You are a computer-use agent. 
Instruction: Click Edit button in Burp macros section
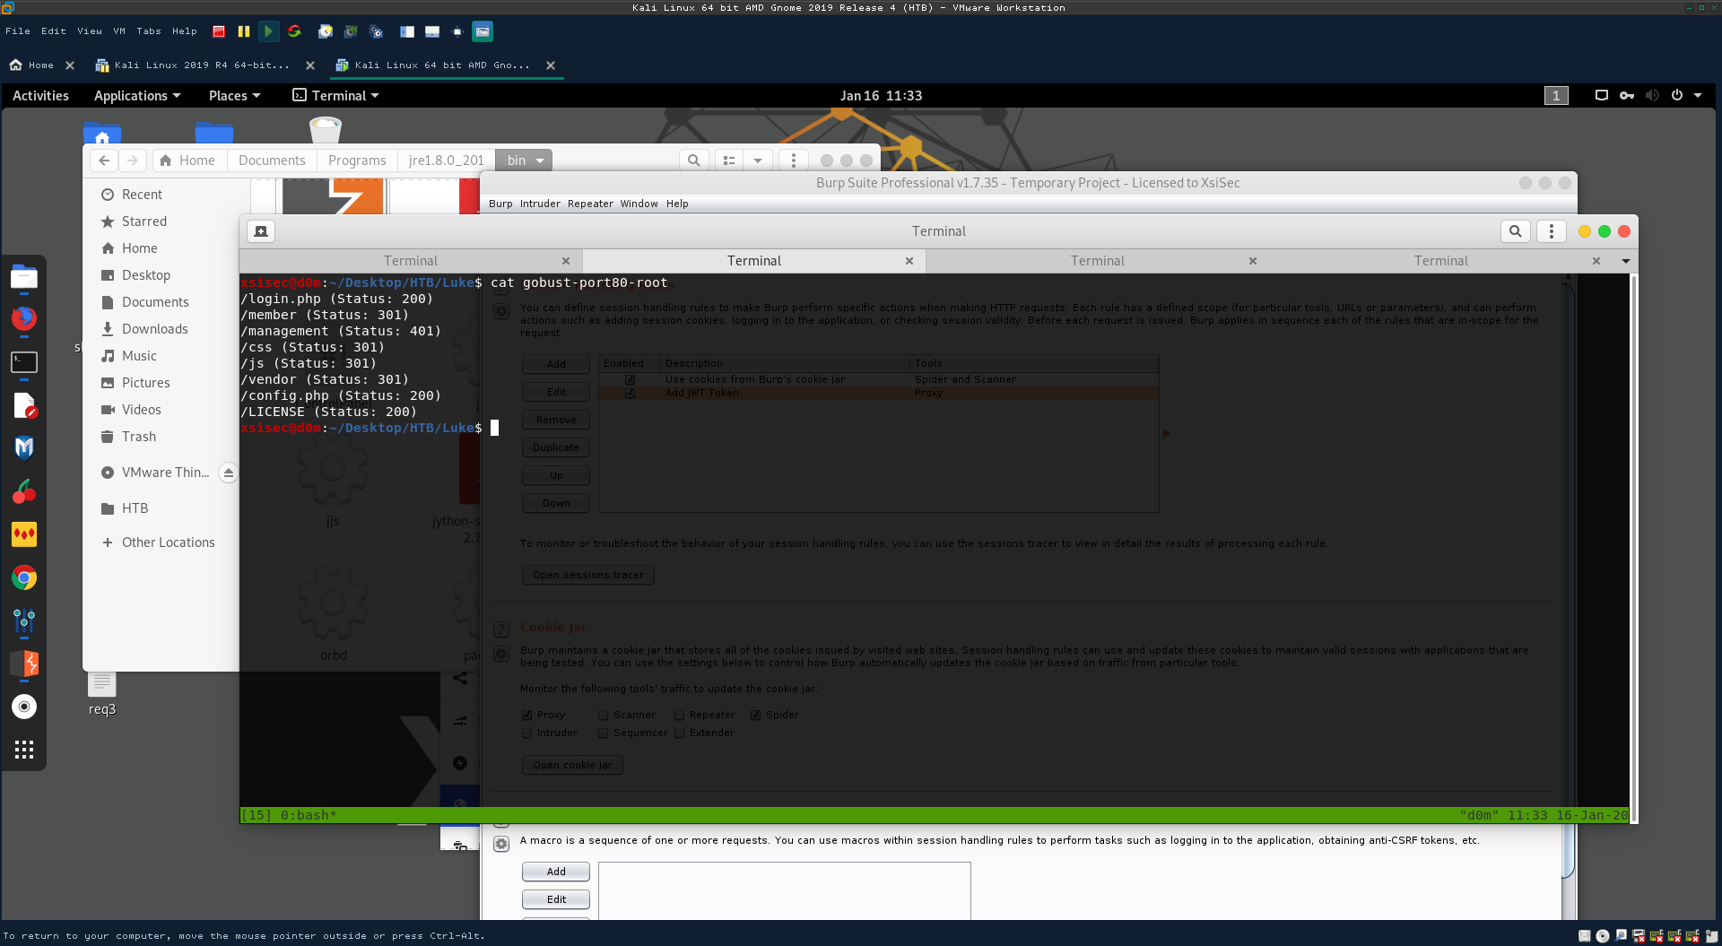click(x=556, y=899)
